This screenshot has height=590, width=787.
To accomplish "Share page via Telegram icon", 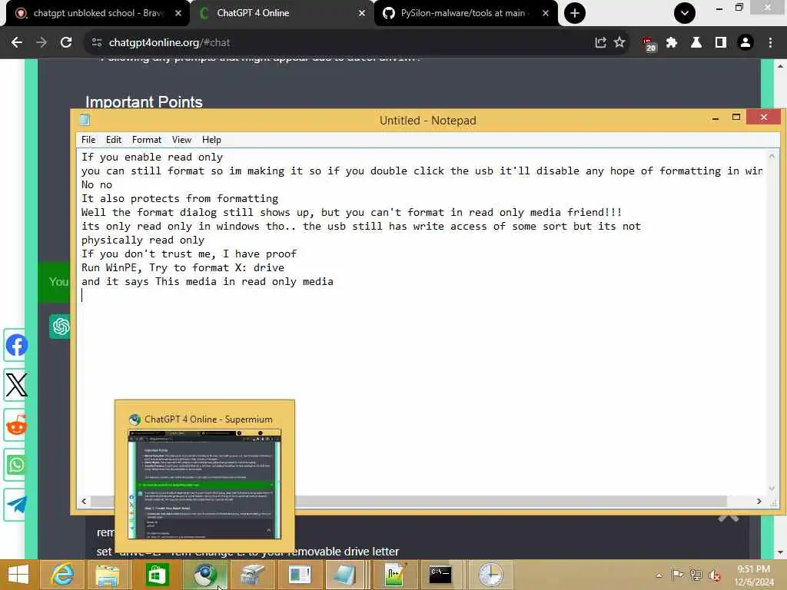I will pyautogui.click(x=16, y=505).
